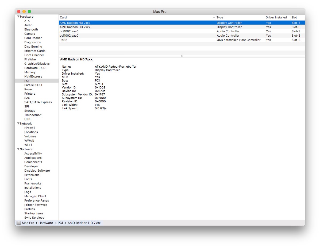Select Audio in the sidebar
This screenshot has height=247, width=320.
coord(28,25)
